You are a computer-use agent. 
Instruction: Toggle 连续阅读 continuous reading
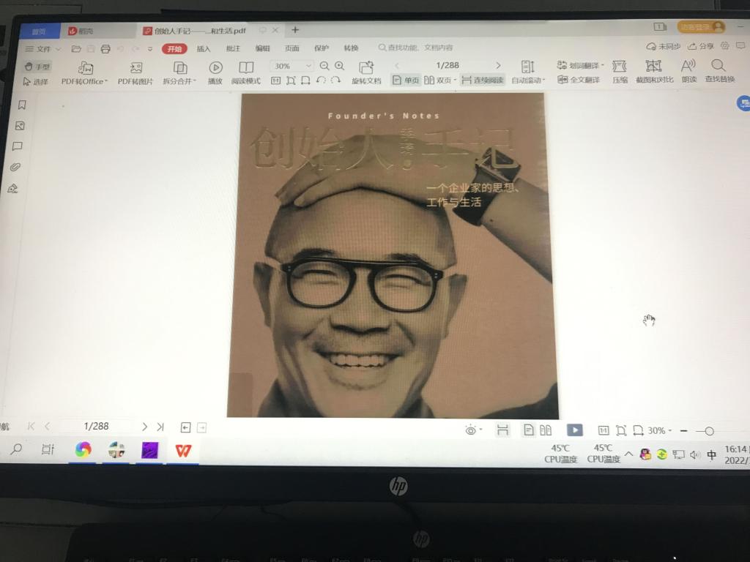[x=482, y=80]
